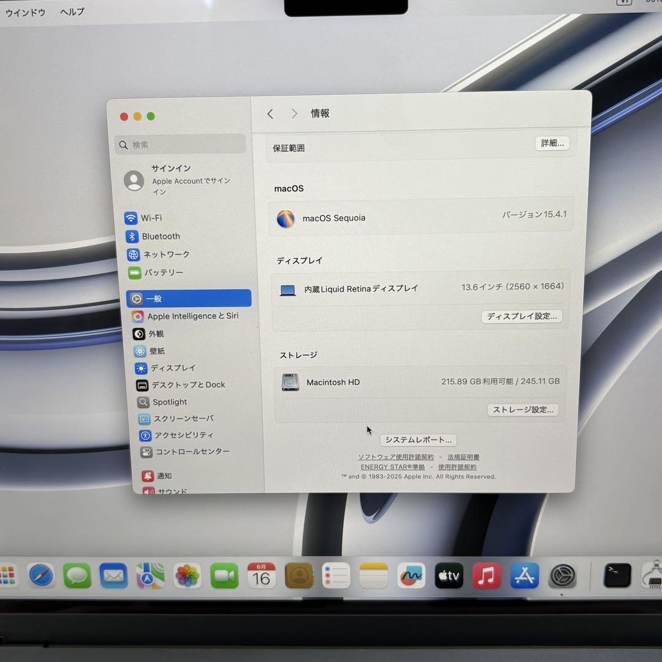Click the 情報 window title

(320, 113)
